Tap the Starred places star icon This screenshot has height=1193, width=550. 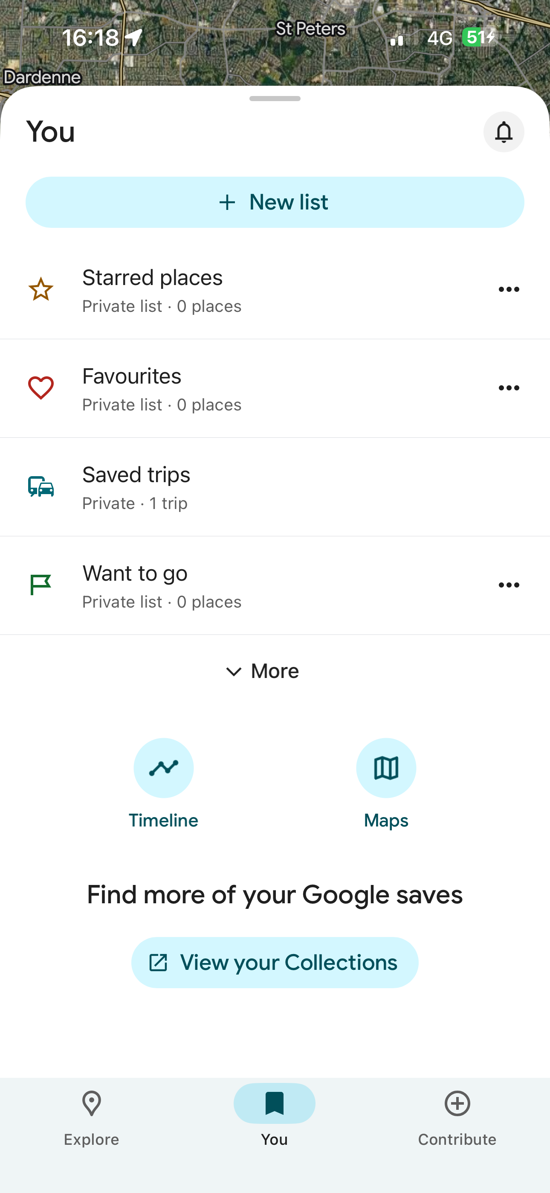click(x=41, y=289)
